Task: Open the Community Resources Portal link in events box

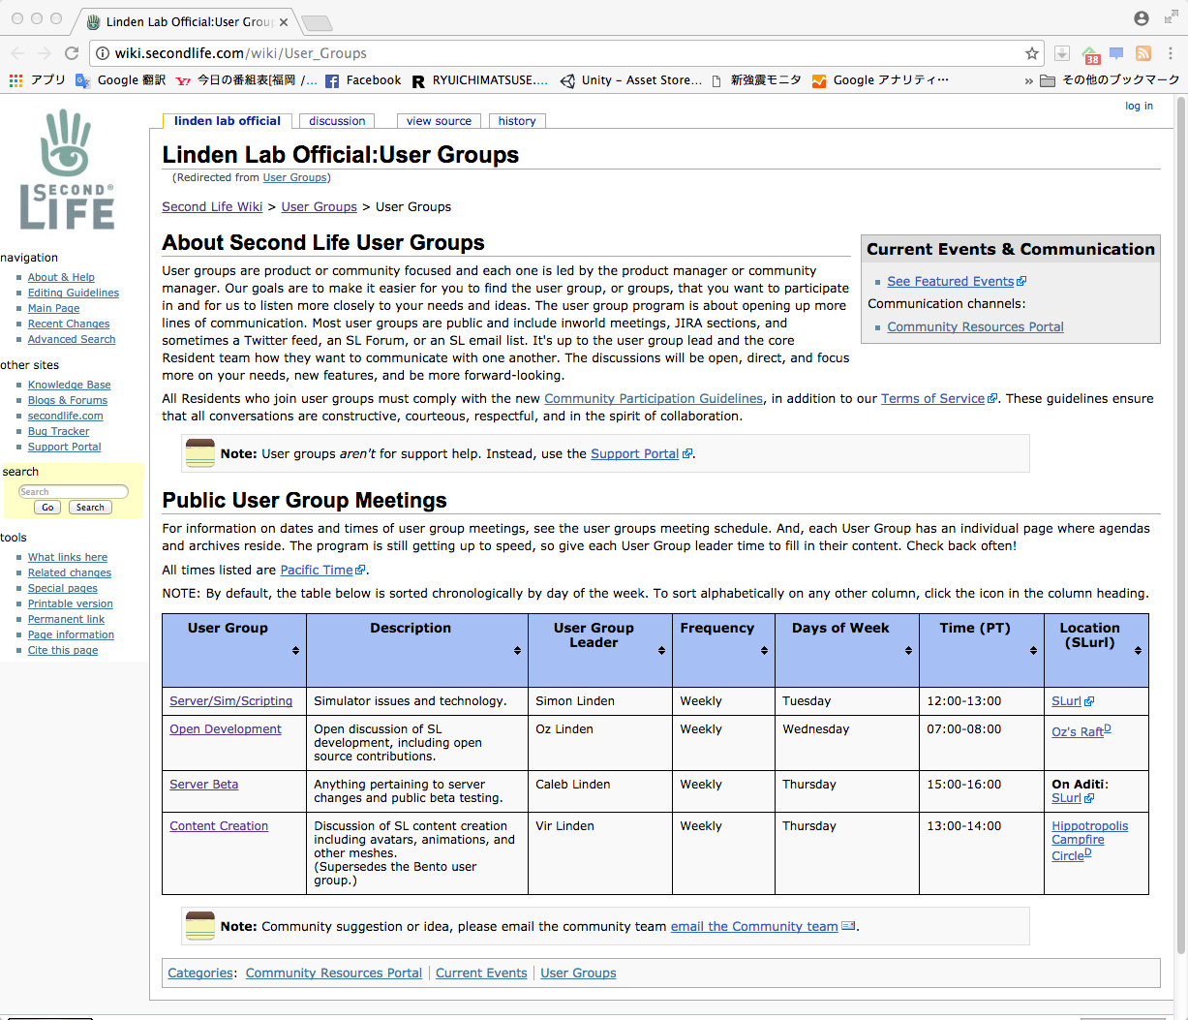Action: tap(975, 326)
